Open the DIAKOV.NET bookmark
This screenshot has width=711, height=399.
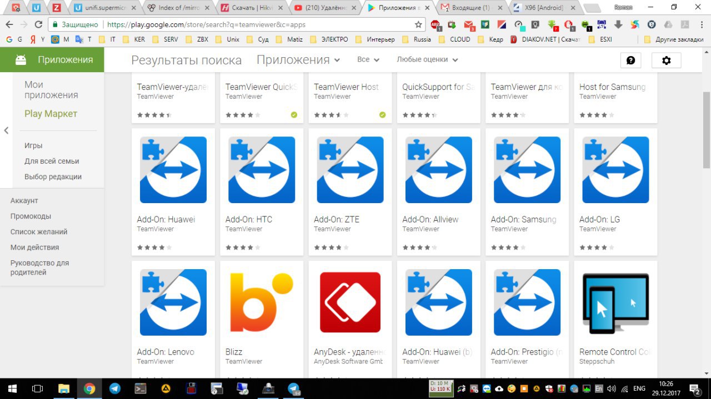coord(545,39)
